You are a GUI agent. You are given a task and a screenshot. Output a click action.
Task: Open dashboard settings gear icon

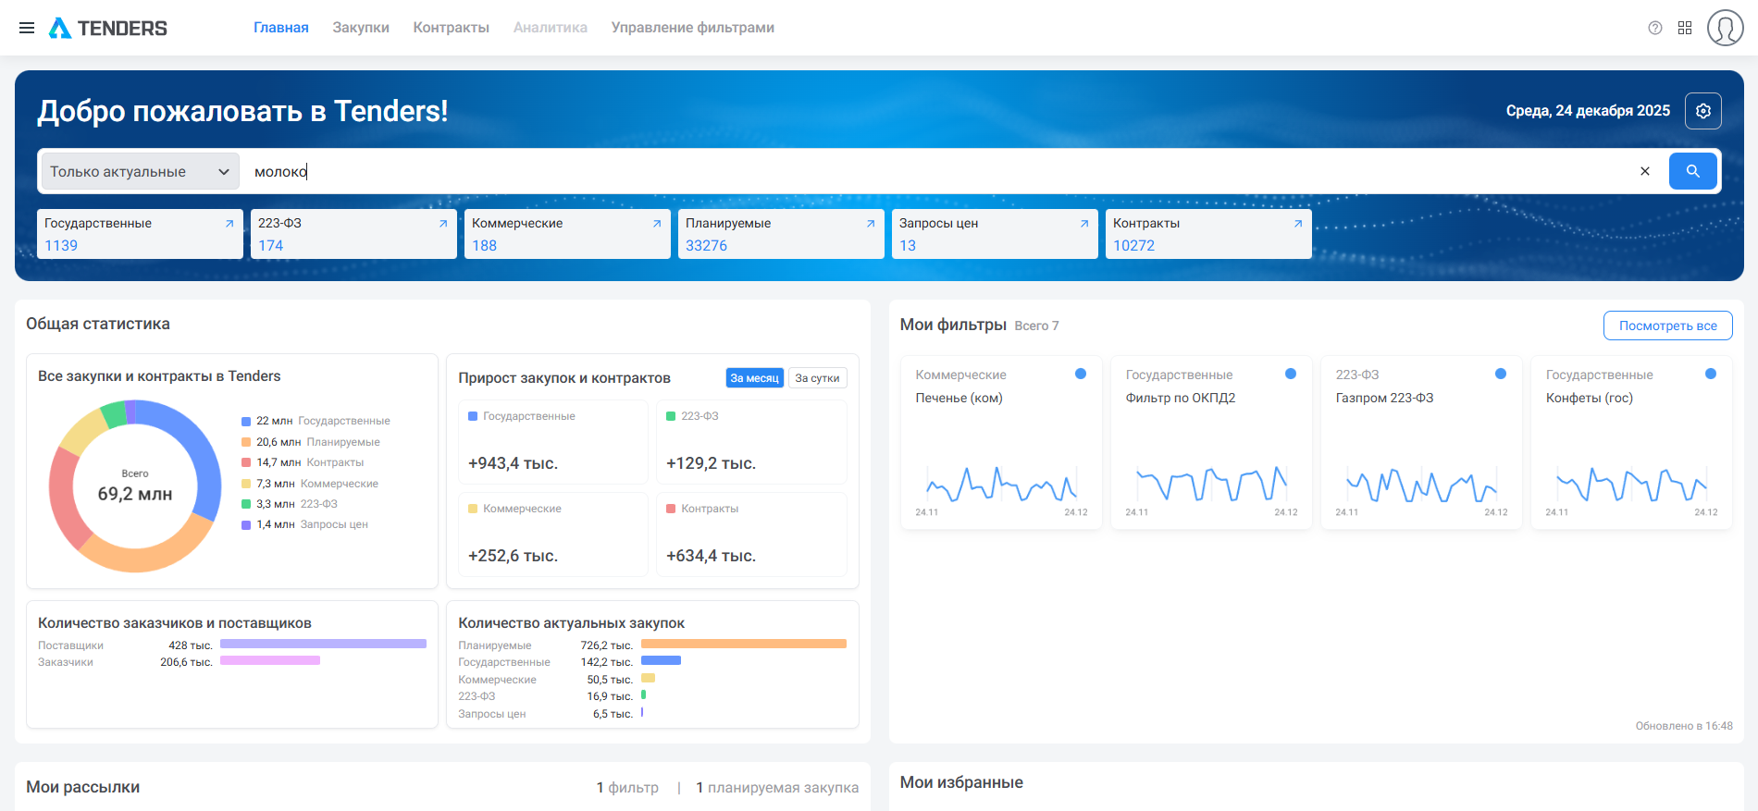(1703, 111)
